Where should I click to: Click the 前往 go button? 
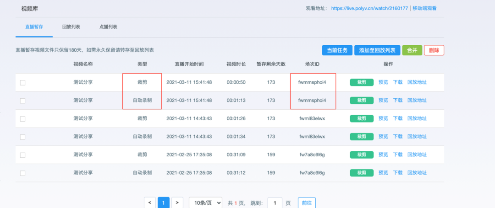coord(307,203)
